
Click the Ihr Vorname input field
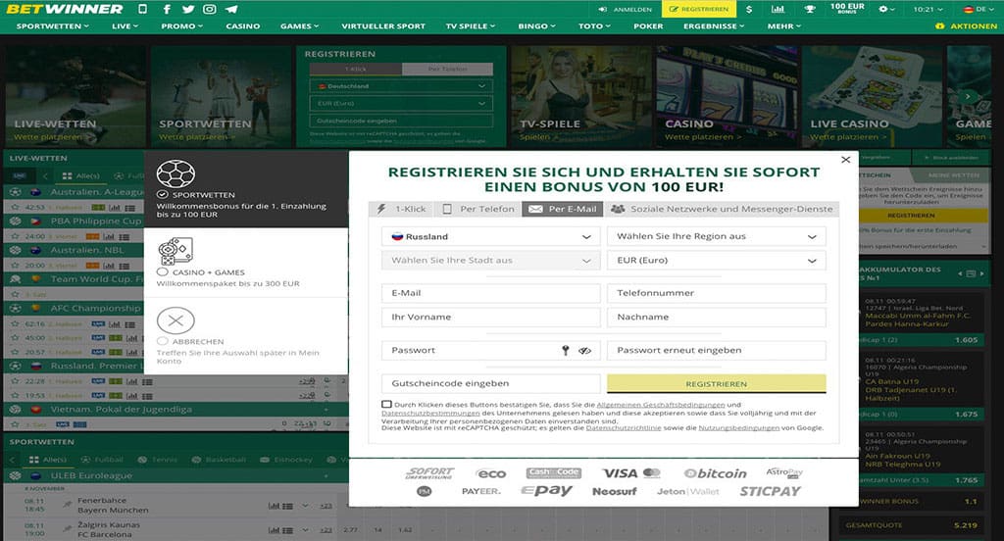[491, 317]
